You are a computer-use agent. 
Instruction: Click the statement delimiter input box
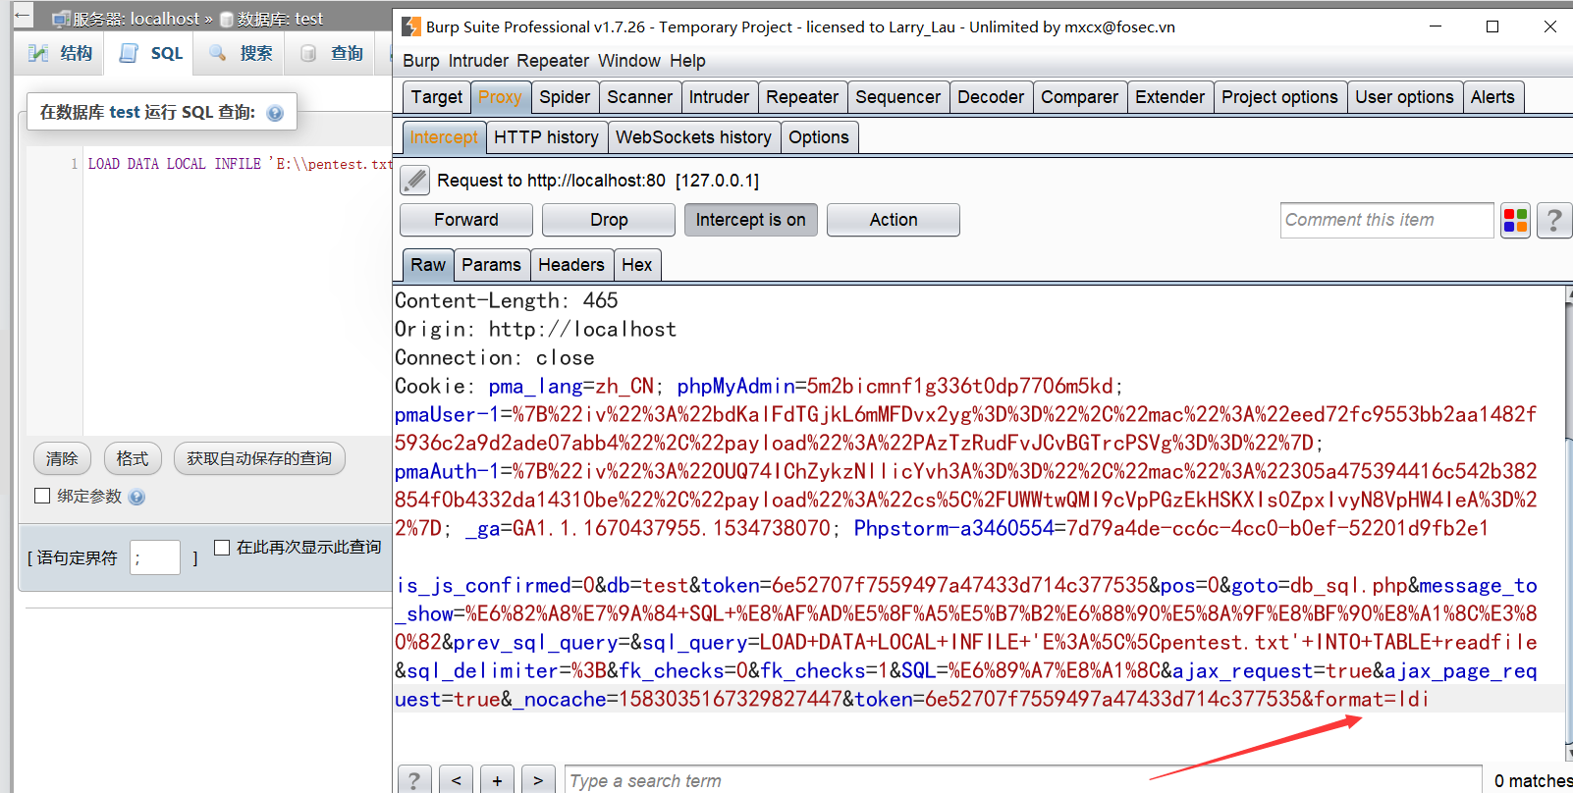155,557
